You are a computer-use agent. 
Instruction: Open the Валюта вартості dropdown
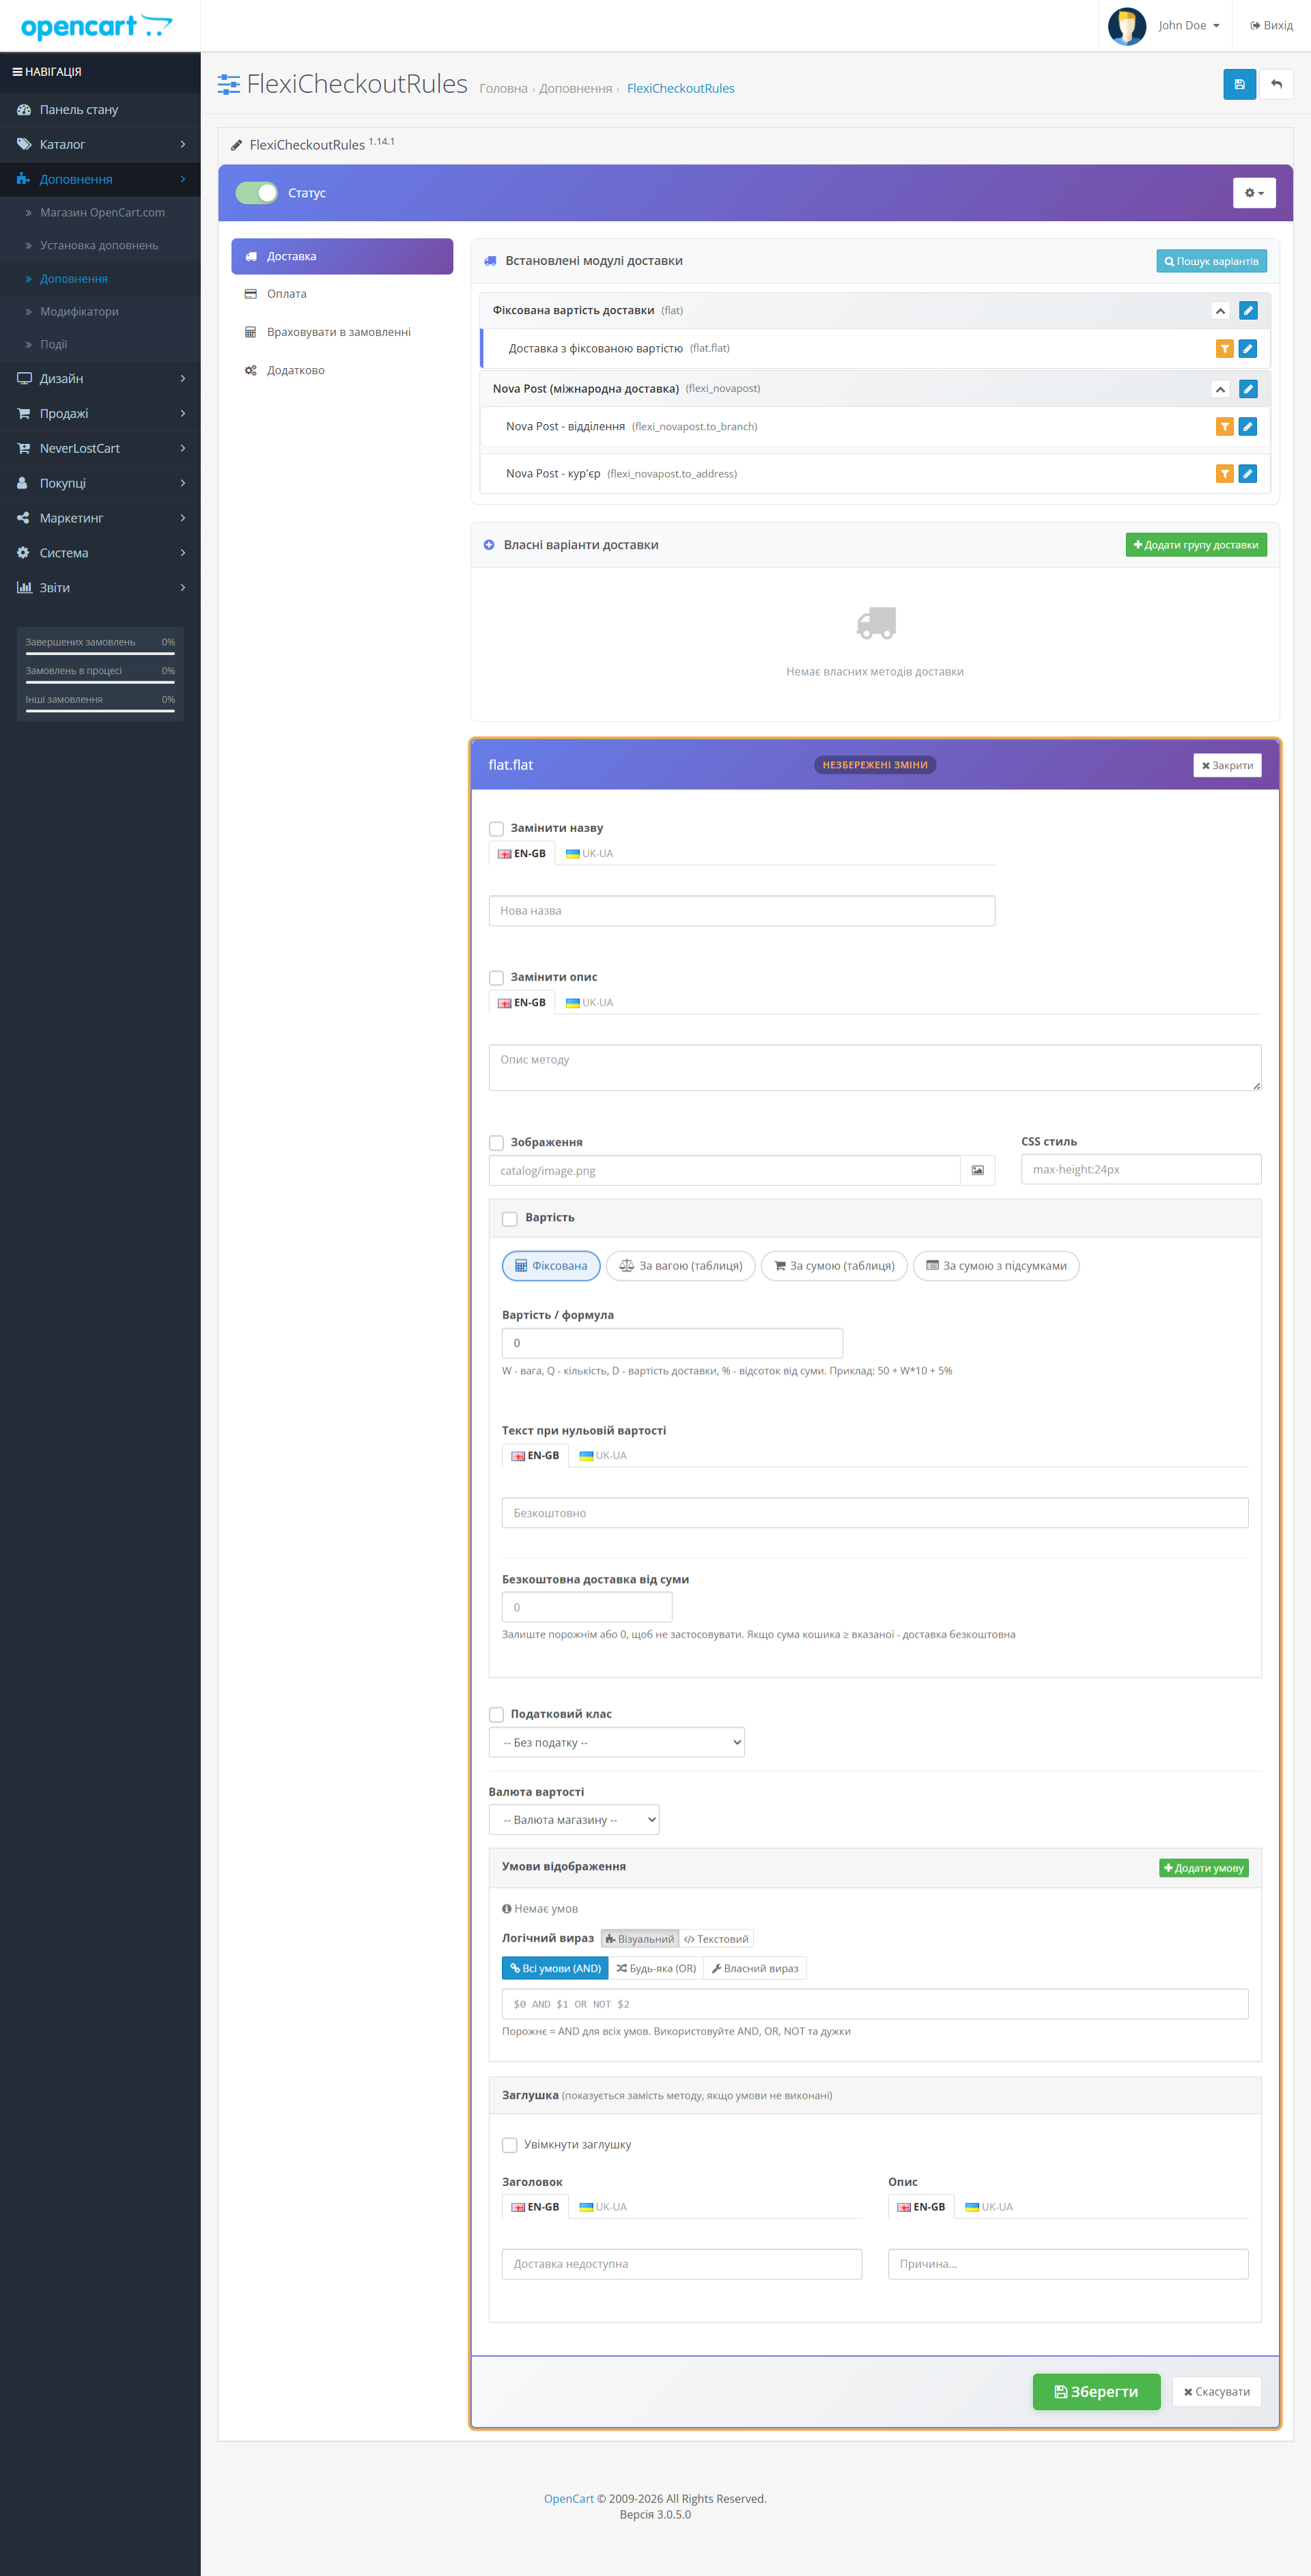tap(574, 1820)
